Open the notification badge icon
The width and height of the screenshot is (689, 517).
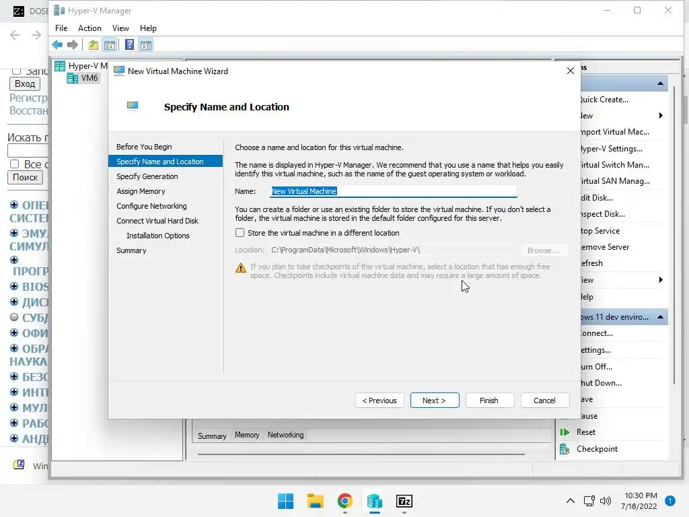tap(670, 501)
